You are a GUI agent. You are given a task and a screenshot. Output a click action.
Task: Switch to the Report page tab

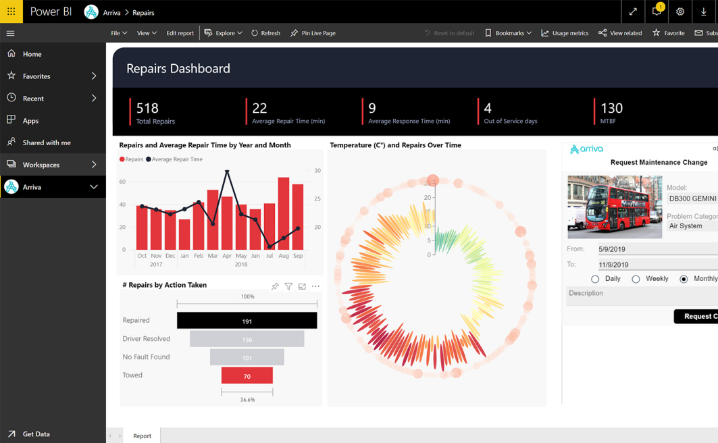tap(142, 436)
